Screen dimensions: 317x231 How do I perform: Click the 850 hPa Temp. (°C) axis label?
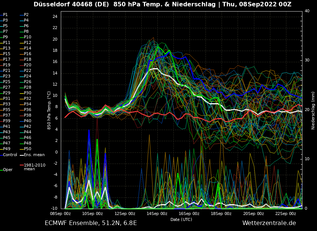[49, 110]
